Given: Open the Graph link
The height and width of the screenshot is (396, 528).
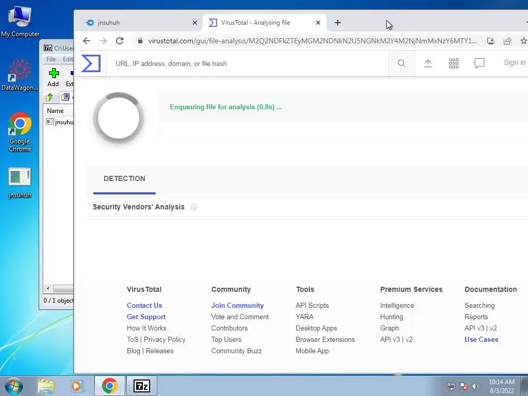Looking at the screenshot, I should pos(389,328).
